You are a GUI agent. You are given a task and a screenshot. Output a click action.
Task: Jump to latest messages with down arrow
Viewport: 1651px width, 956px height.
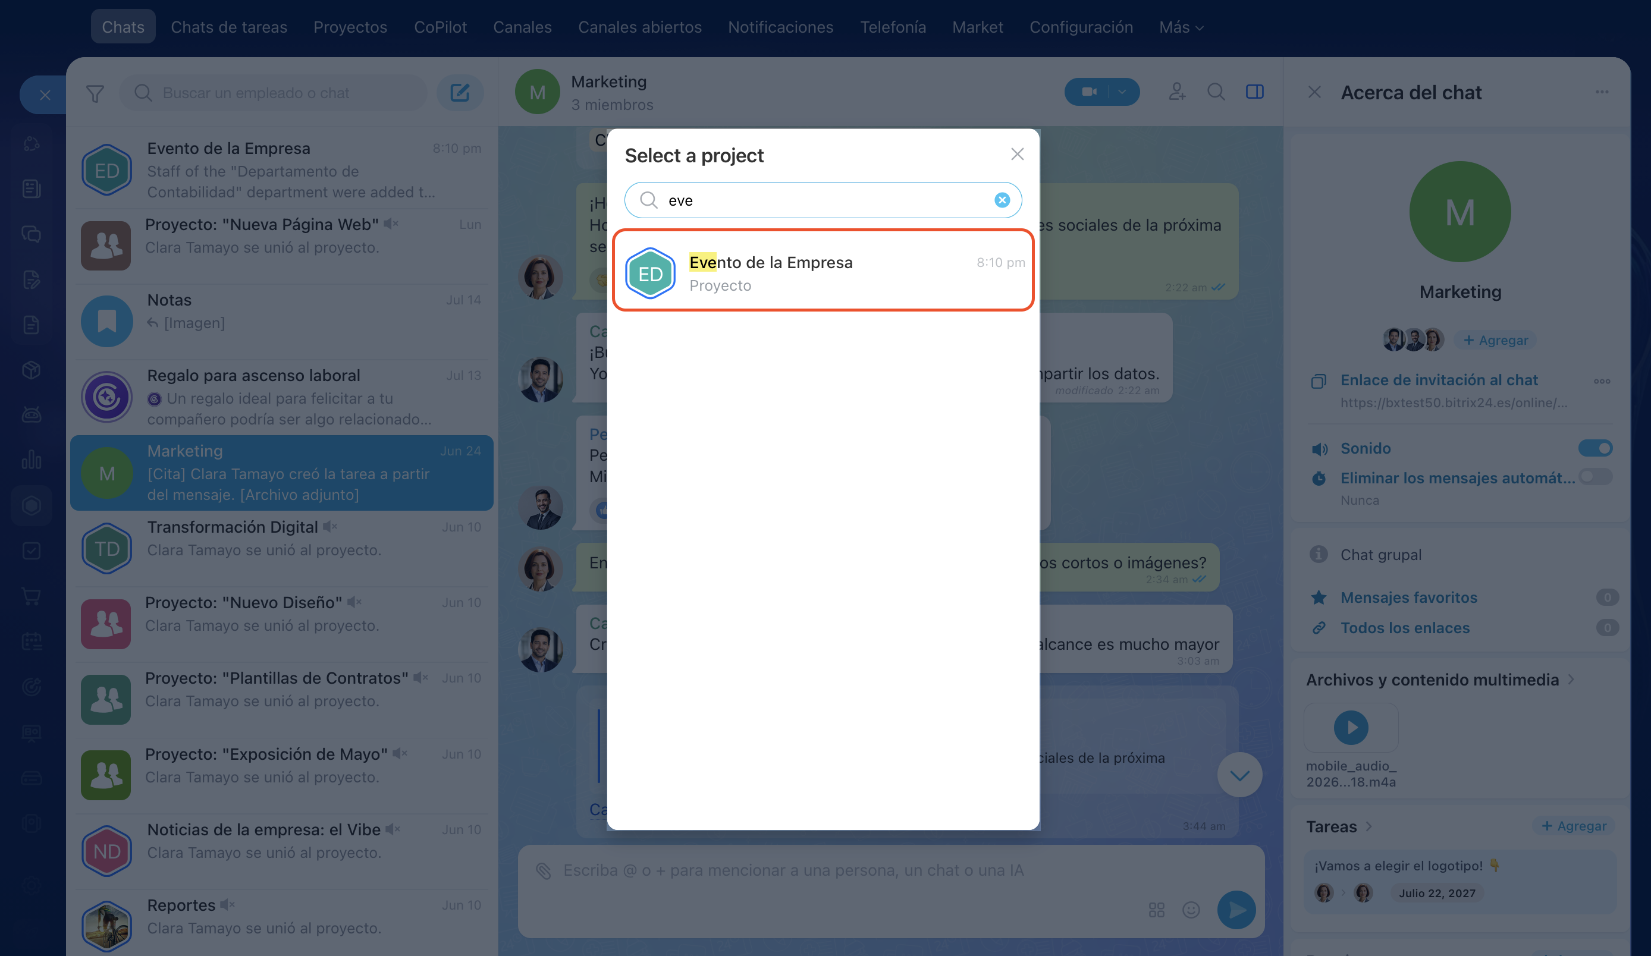point(1239,775)
